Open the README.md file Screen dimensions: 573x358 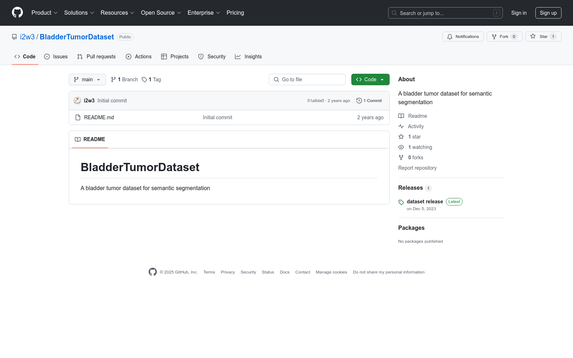click(99, 117)
